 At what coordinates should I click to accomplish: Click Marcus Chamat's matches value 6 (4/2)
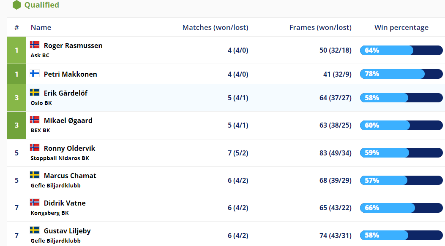[238, 180]
